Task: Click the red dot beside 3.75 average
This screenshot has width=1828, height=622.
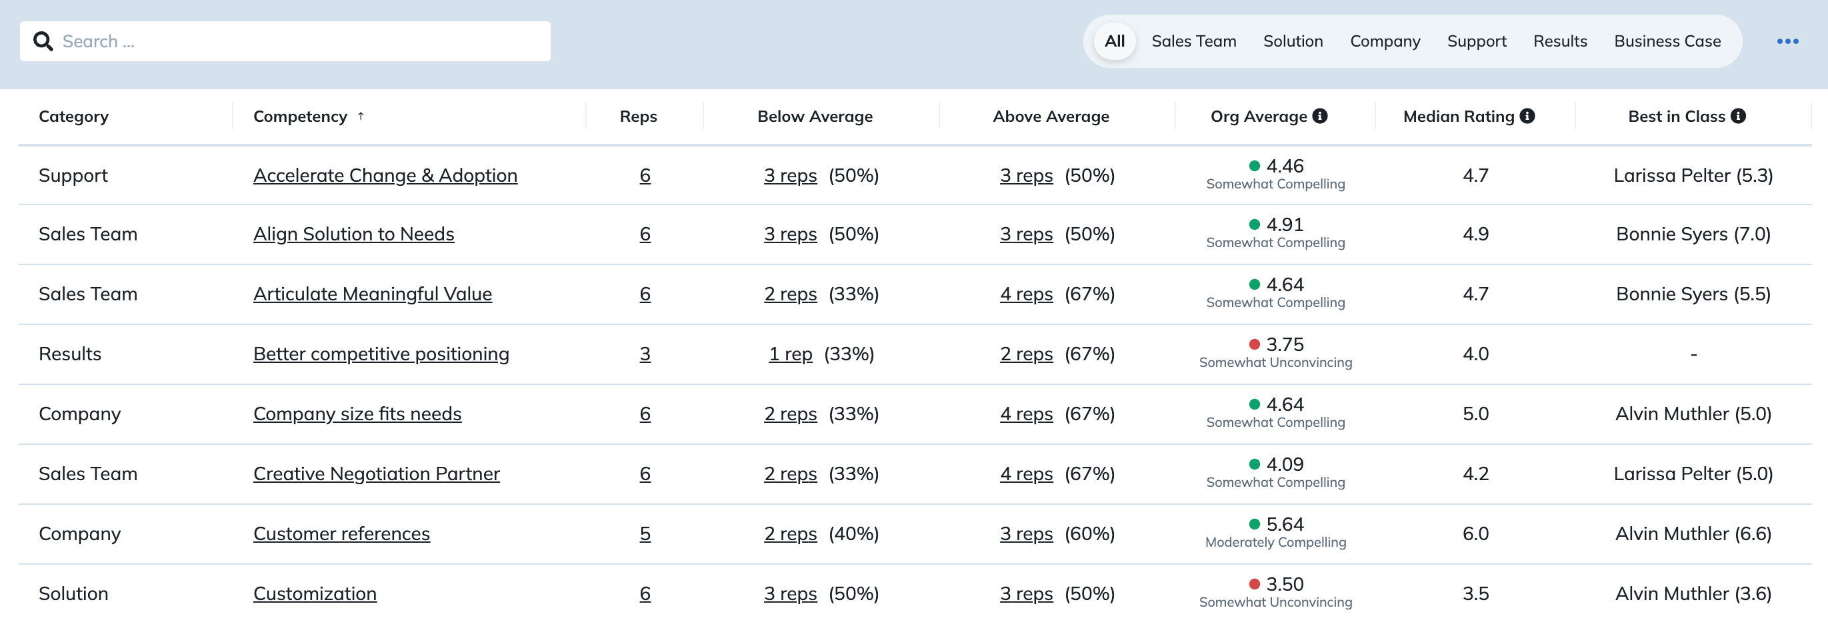Action: point(1254,344)
